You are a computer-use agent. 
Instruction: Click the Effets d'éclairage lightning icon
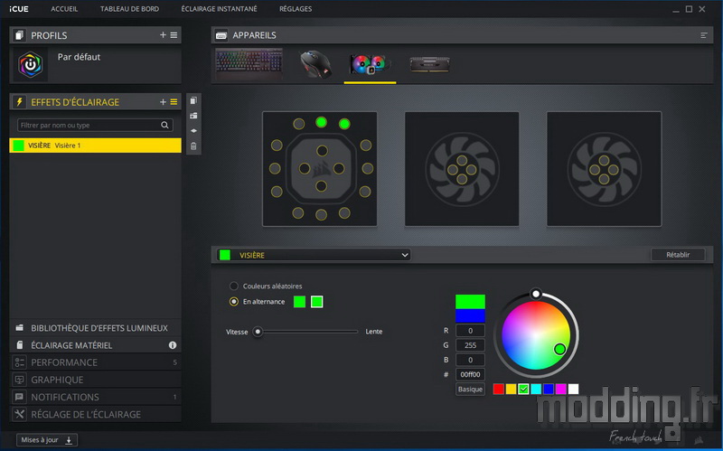point(19,102)
